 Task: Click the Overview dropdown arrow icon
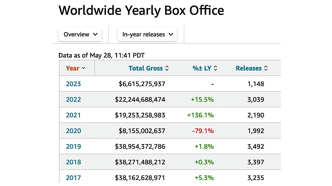[x=95, y=34]
